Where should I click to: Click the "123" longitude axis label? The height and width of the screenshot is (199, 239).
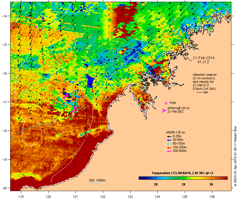(x=130, y=197)
